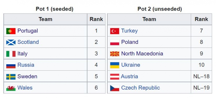The width and height of the screenshot is (216, 99).
Task: Follow the Sweden link in Pot 1
Action: point(27,76)
